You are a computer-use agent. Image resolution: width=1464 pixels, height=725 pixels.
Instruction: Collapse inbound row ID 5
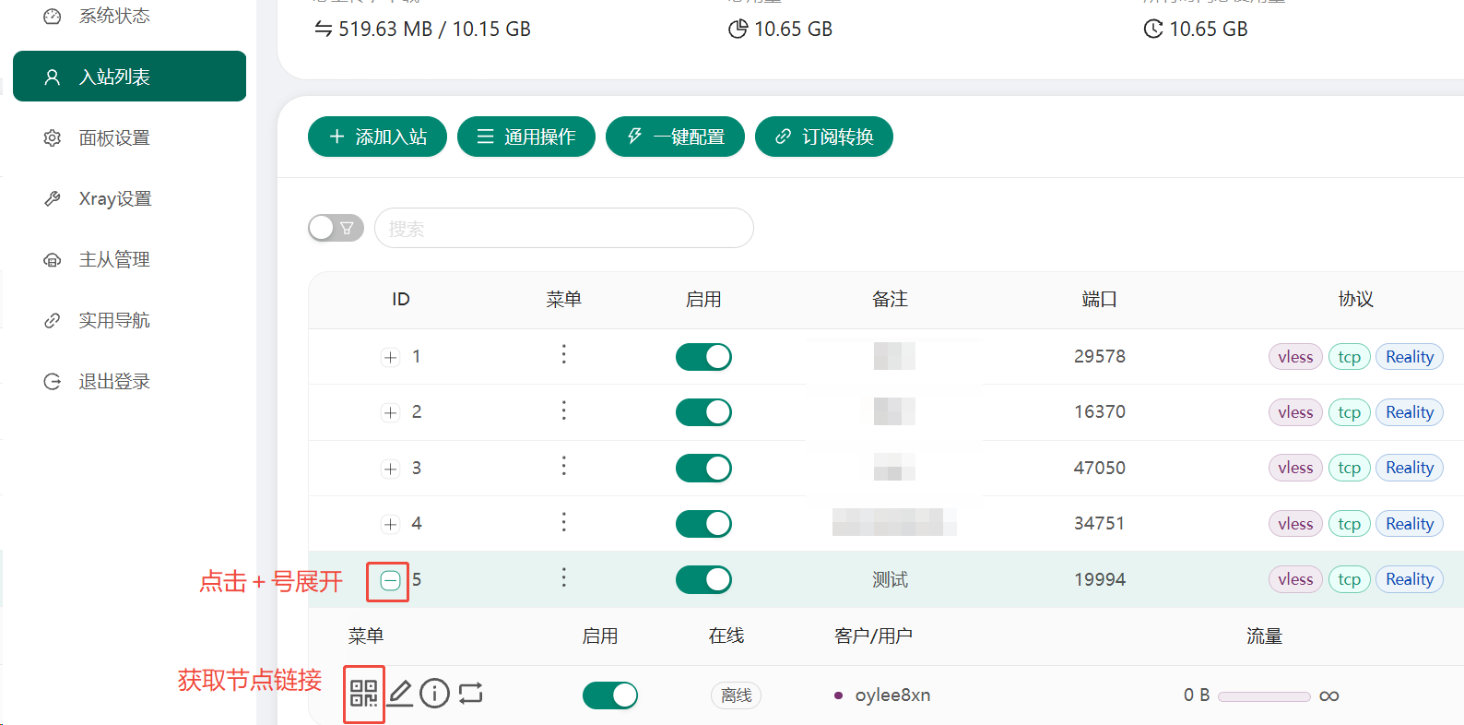pos(391,580)
